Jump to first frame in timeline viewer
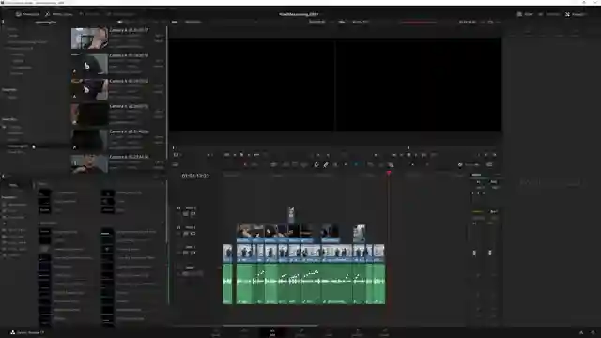The image size is (601, 338). point(393,155)
